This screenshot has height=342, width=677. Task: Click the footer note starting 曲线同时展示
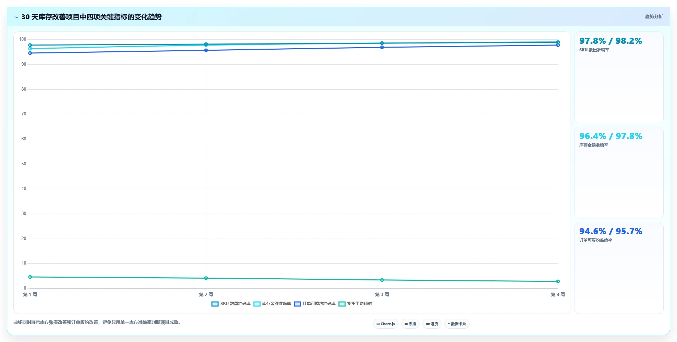tap(97, 322)
